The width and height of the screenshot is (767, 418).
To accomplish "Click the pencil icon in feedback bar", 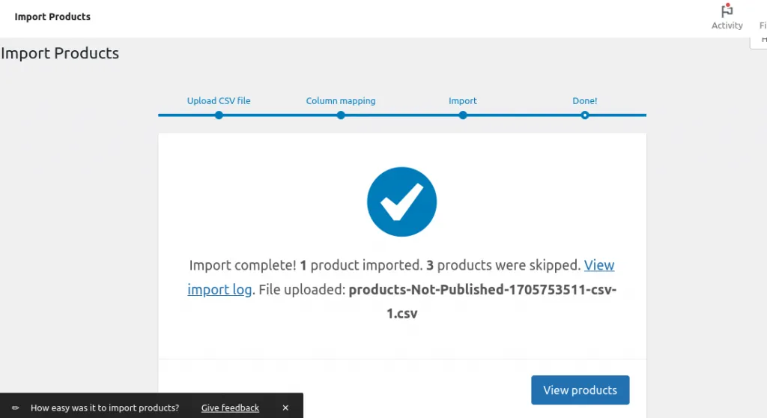I will tap(16, 408).
